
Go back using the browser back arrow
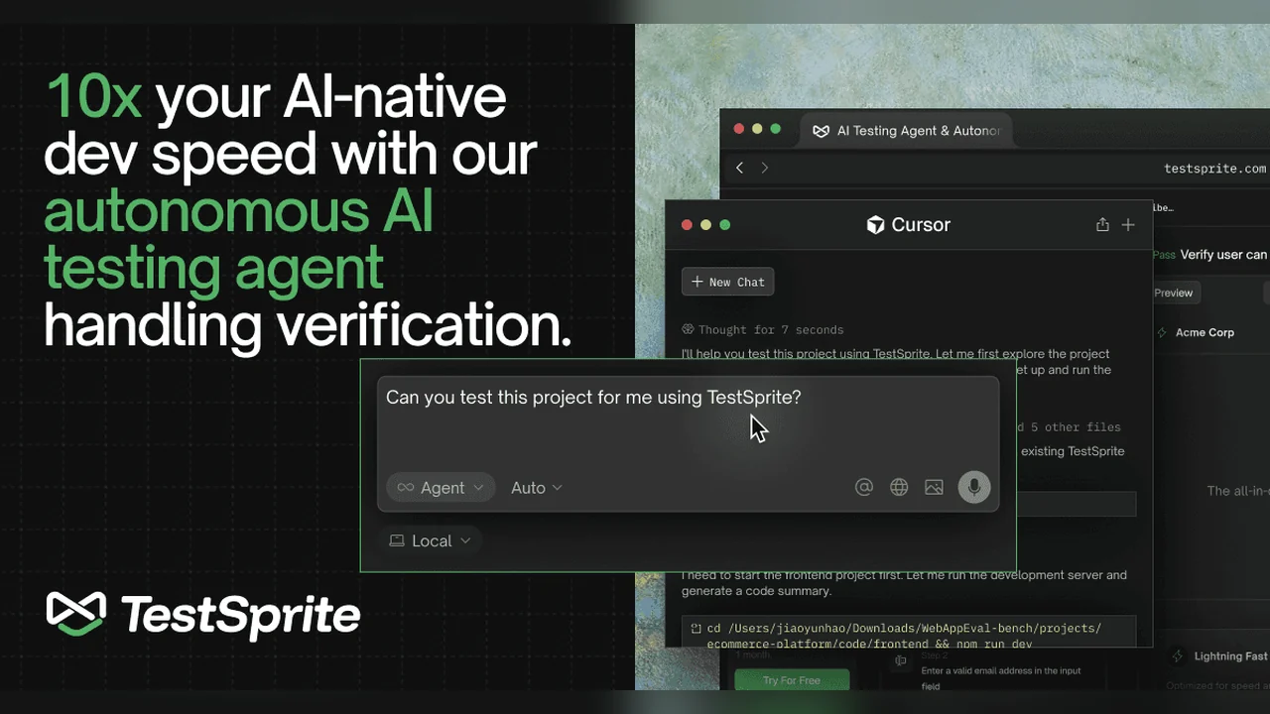[740, 168]
